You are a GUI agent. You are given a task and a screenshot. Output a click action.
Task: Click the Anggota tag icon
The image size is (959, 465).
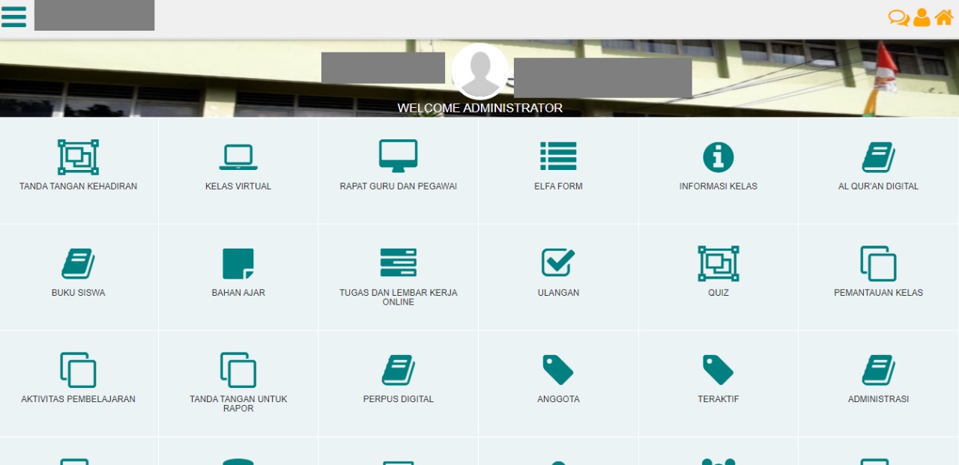pos(558,371)
